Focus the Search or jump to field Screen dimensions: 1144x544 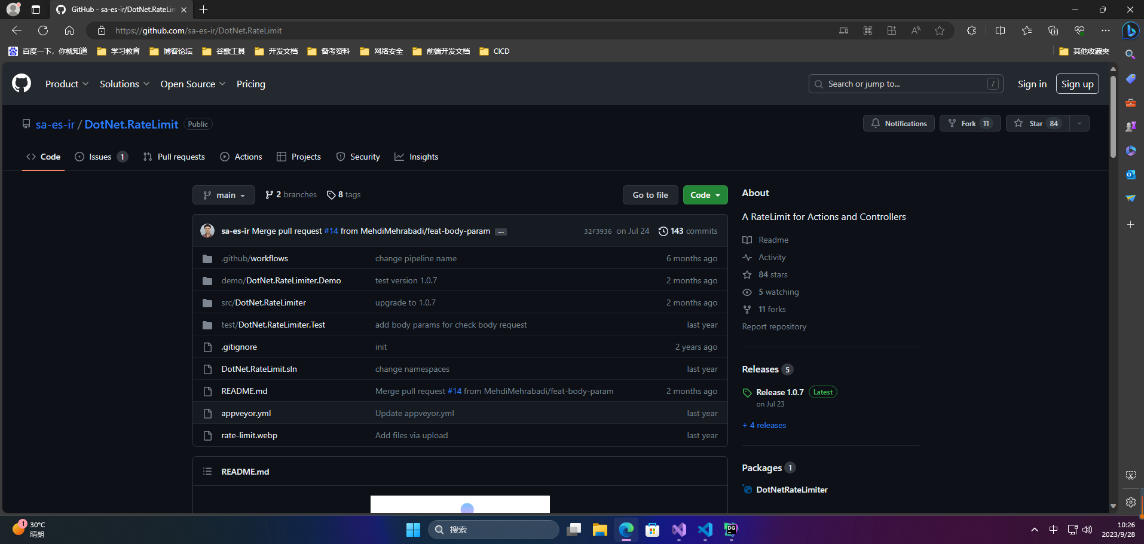[x=906, y=84]
